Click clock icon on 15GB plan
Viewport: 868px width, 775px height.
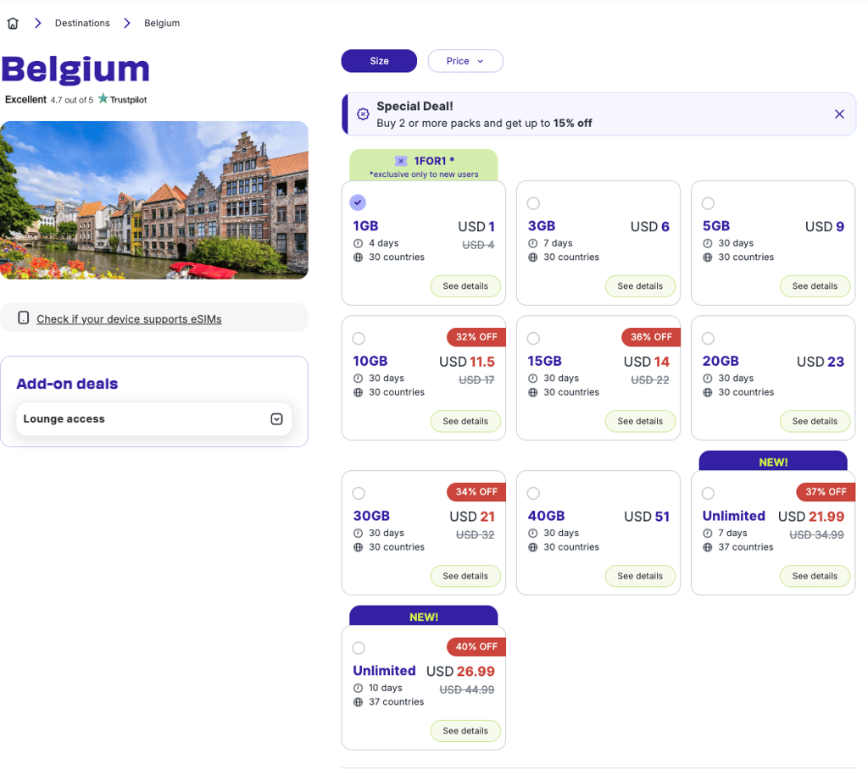pyautogui.click(x=532, y=379)
